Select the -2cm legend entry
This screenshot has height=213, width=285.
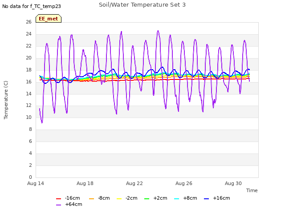click(127, 198)
